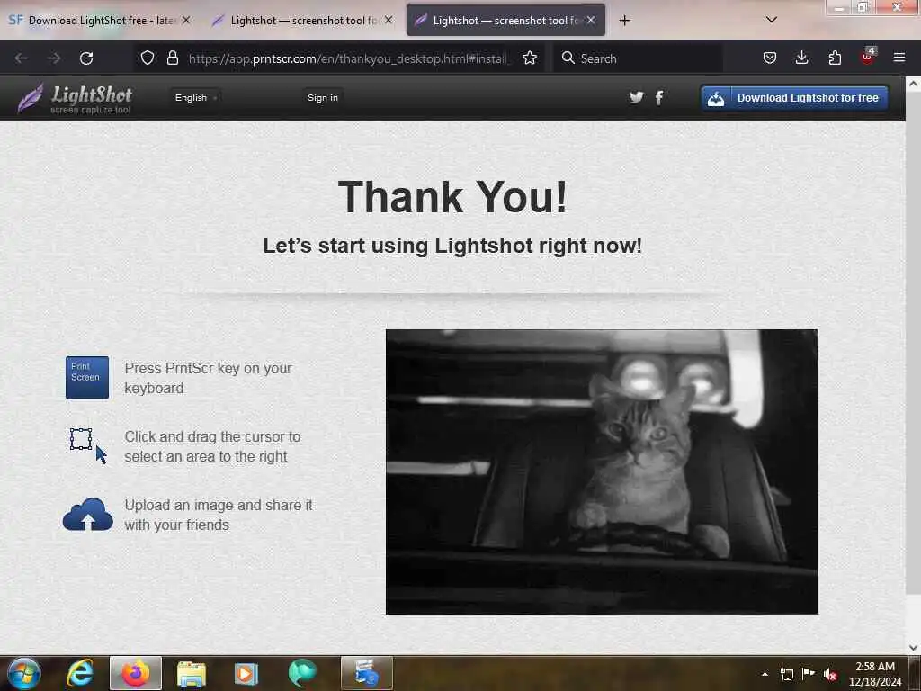Click the page scrollbar up arrow
921x691 pixels.
coord(913,84)
